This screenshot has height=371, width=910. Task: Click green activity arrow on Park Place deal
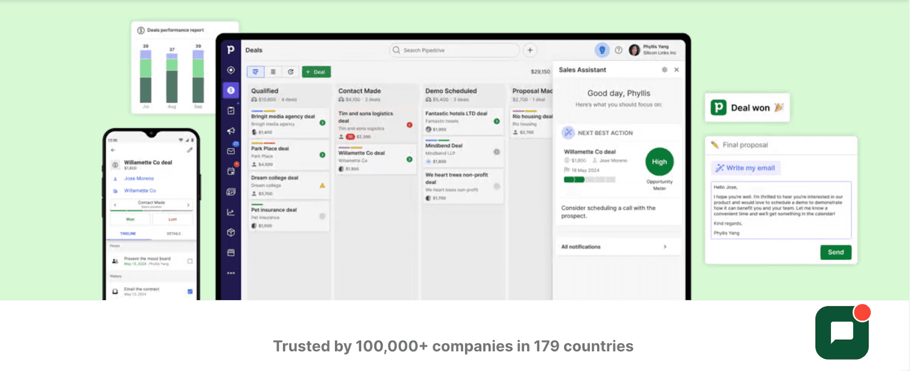coord(322,155)
